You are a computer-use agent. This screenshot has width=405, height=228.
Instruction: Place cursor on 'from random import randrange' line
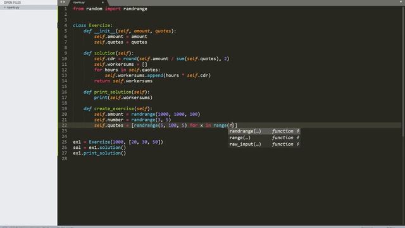click(x=110, y=9)
